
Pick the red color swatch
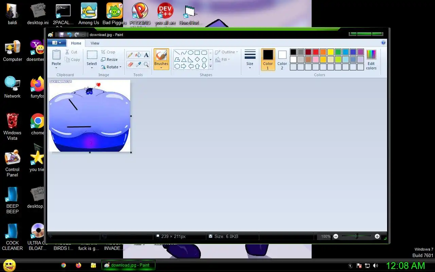pyautogui.click(x=316, y=52)
